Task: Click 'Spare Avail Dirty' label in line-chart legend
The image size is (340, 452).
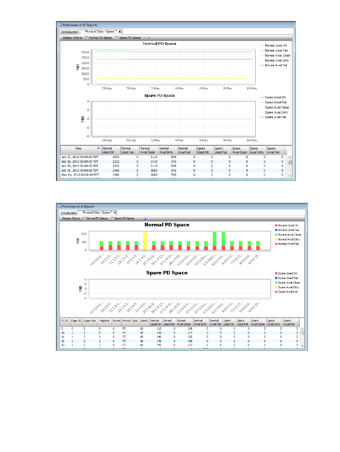Action: (277, 112)
